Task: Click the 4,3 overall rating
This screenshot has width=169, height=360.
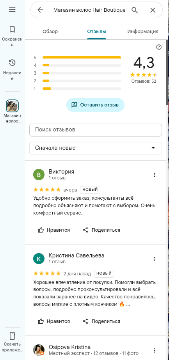Action: click(x=144, y=63)
